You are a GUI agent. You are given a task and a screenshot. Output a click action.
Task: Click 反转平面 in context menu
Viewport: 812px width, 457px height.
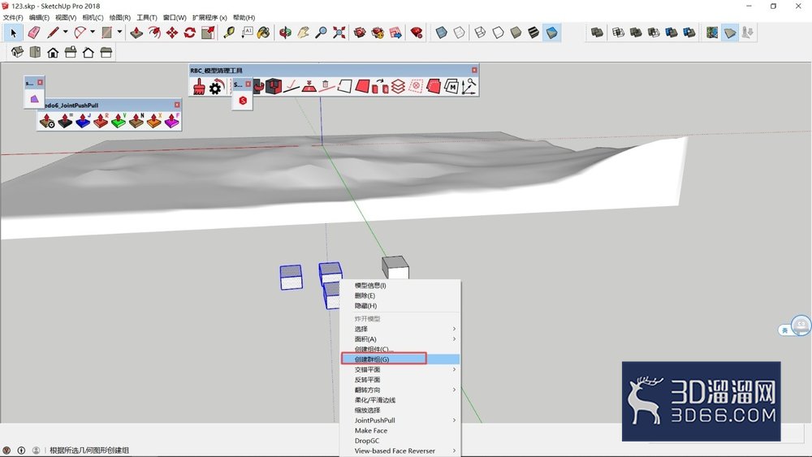[x=367, y=379]
